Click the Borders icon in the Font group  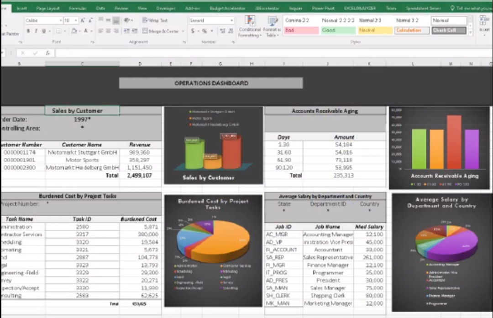59,31
